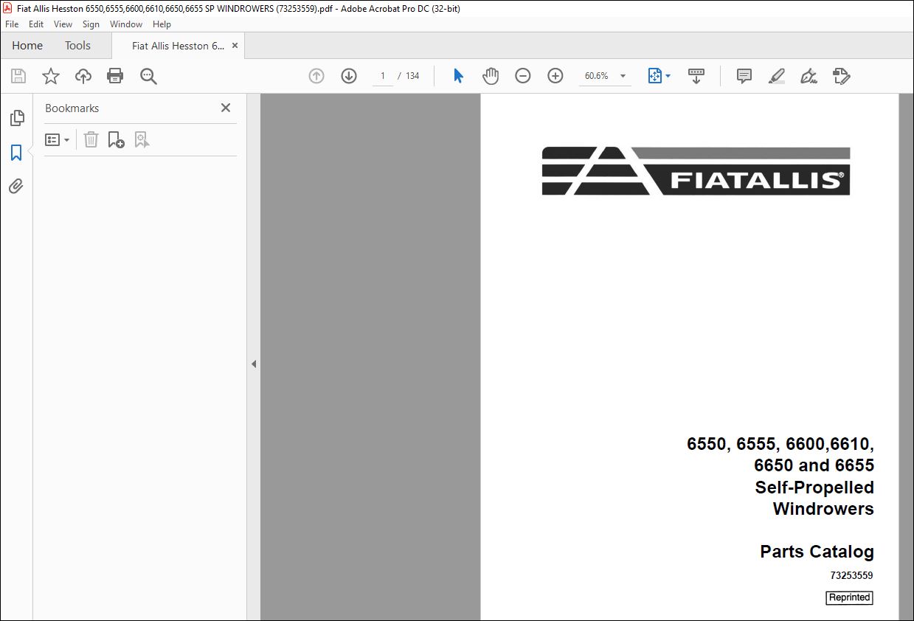Click the Stamp tool icon
The width and height of the screenshot is (914, 621).
[842, 76]
